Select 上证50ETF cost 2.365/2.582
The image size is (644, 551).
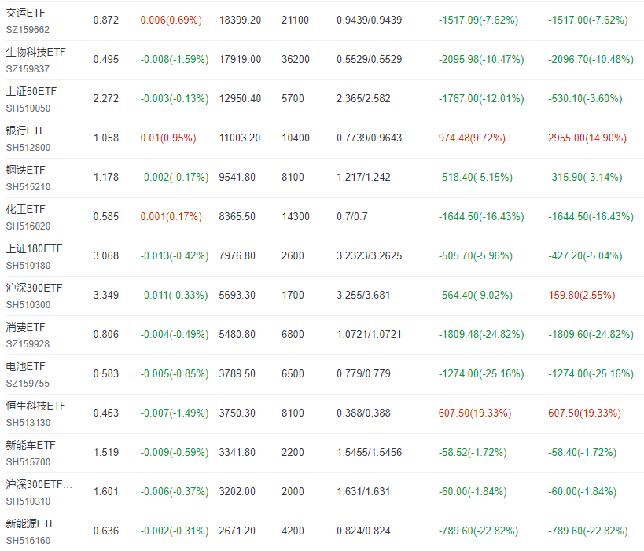click(363, 99)
